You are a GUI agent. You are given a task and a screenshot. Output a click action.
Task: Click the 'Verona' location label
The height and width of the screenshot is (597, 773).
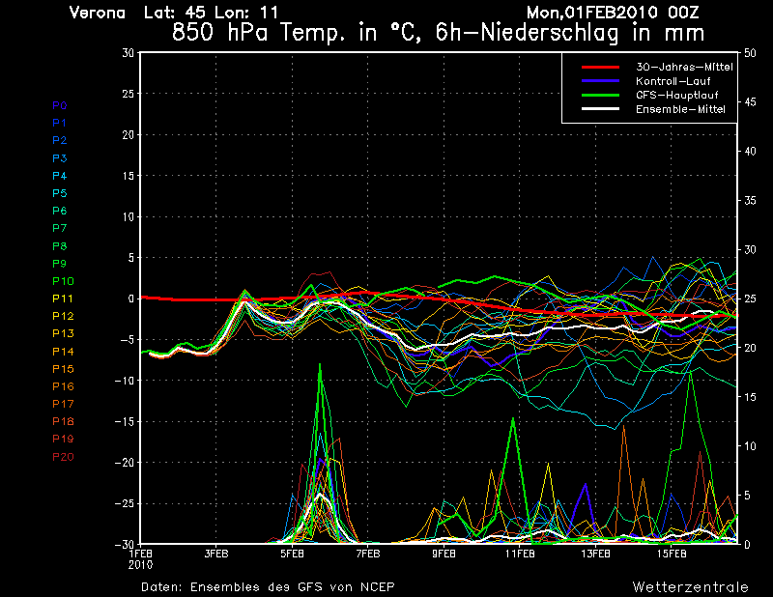point(98,13)
